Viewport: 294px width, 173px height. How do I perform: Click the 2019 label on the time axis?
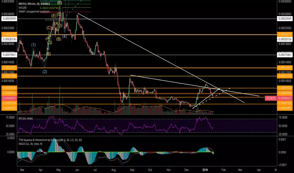click(x=205, y=170)
